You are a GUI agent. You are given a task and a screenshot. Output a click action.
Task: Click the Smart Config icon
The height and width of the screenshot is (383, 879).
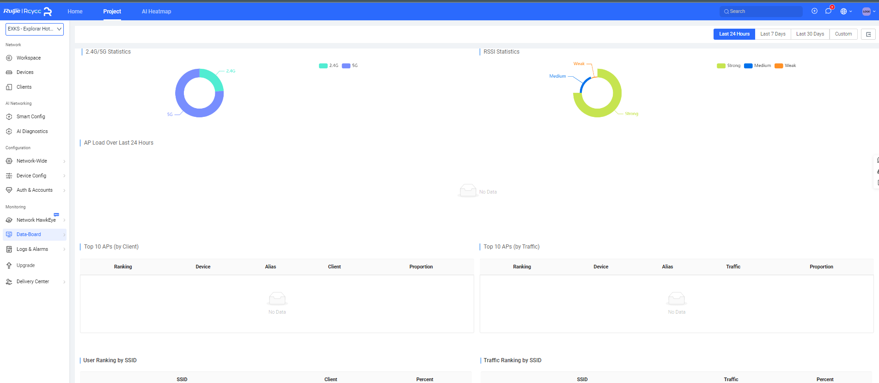tap(9, 117)
